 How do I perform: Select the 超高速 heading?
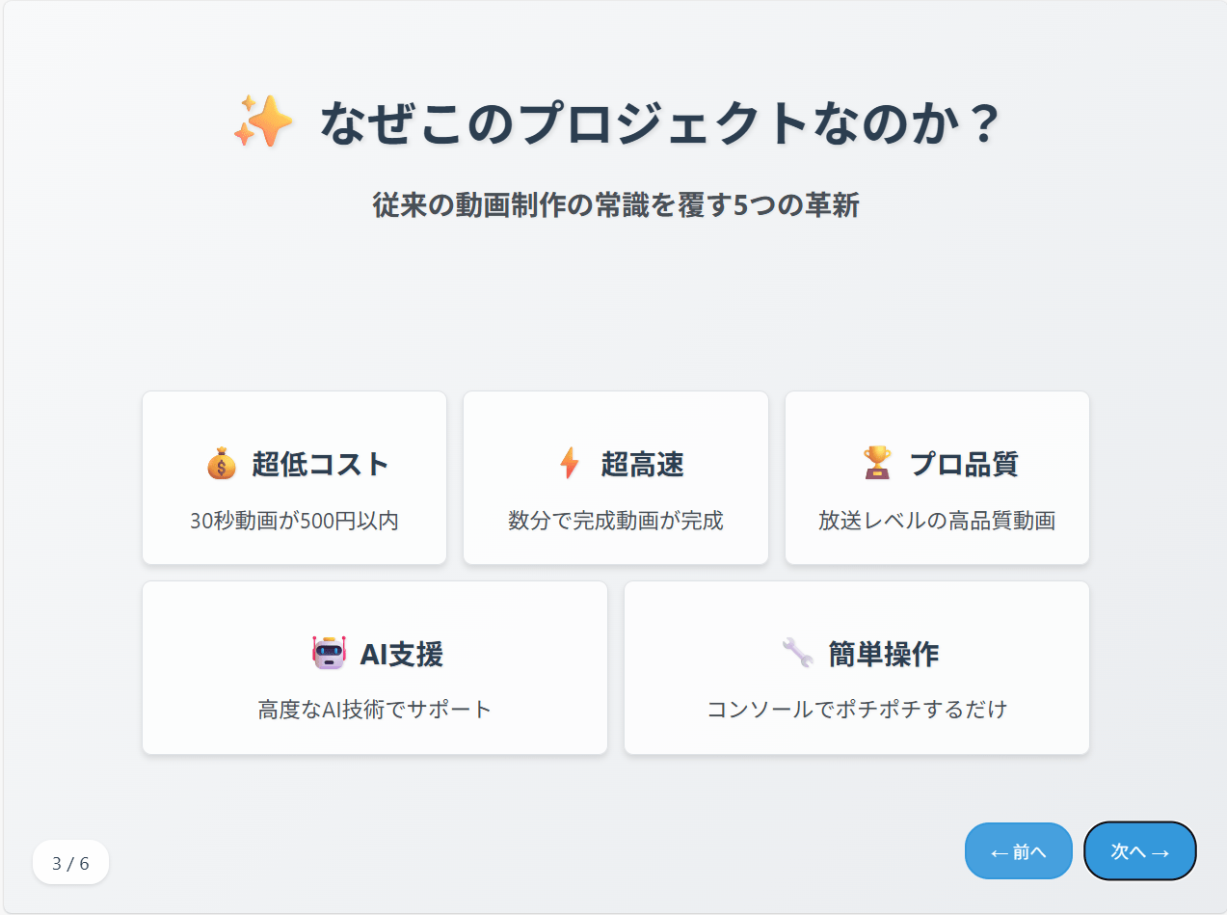tap(643, 464)
